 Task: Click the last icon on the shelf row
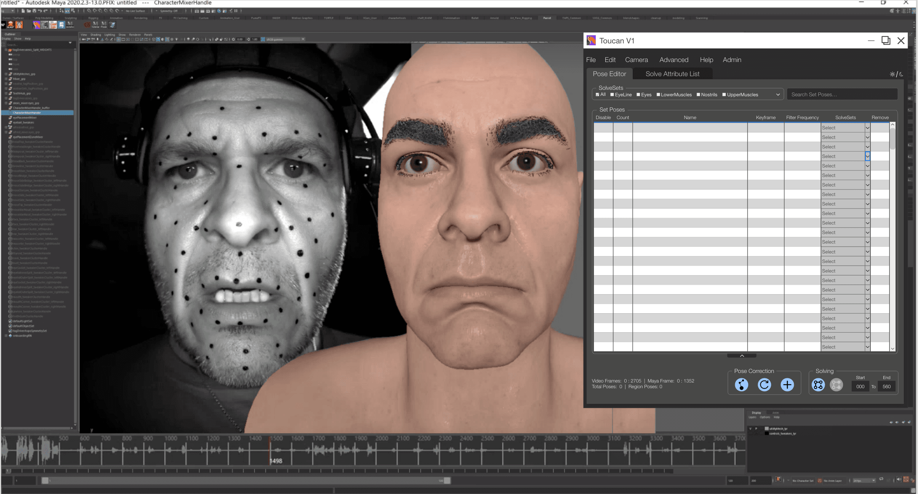coord(112,25)
